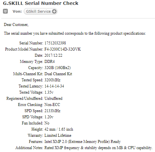Click product model F4-3200C14D-32GVK text
This screenshot has height=152, width=155.
click(62, 49)
